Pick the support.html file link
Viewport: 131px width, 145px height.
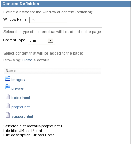(x=22, y=116)
